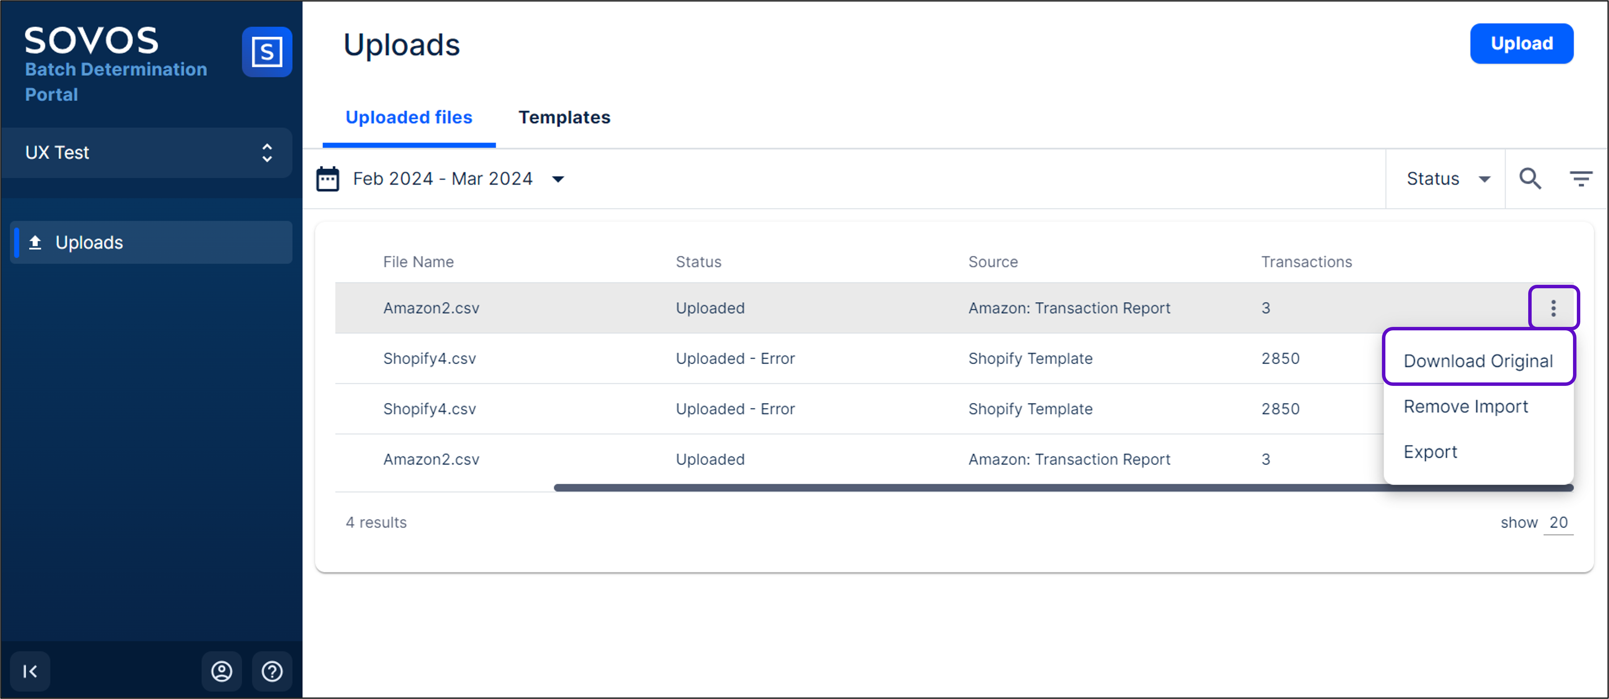The height and width of the screenshot is (699, 1609).
Task: Open the Status filter dropdown
Action: point(1447,179)
